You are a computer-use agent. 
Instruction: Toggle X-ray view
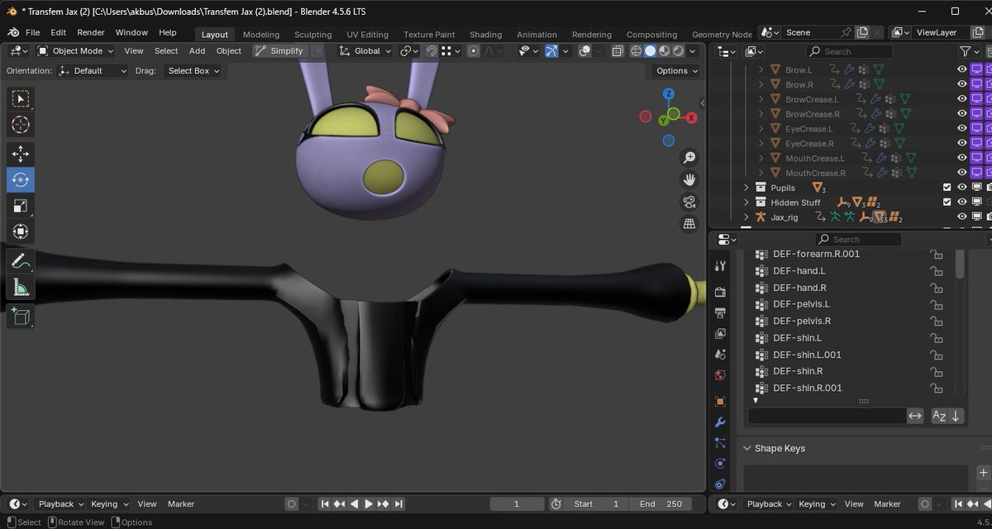[617, 50]
